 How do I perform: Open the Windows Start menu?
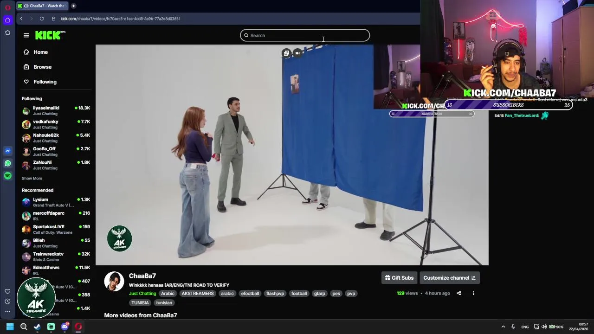[10, 327]
